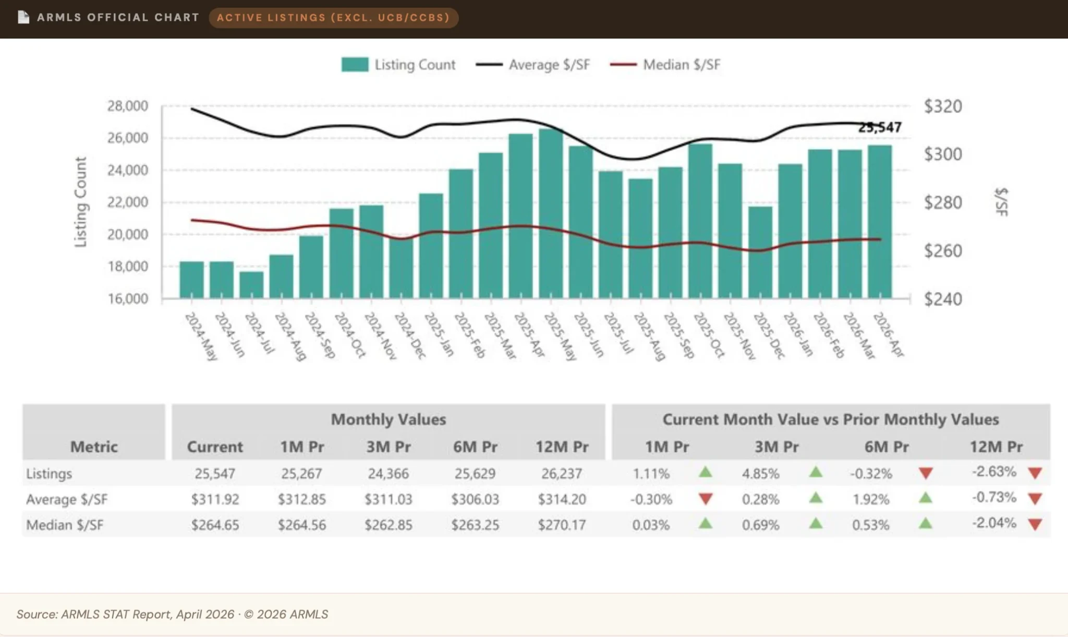Click the 2024-Jul listing count bar
The width and height of the screenshot is (1068, 637).
coord(251,285)
